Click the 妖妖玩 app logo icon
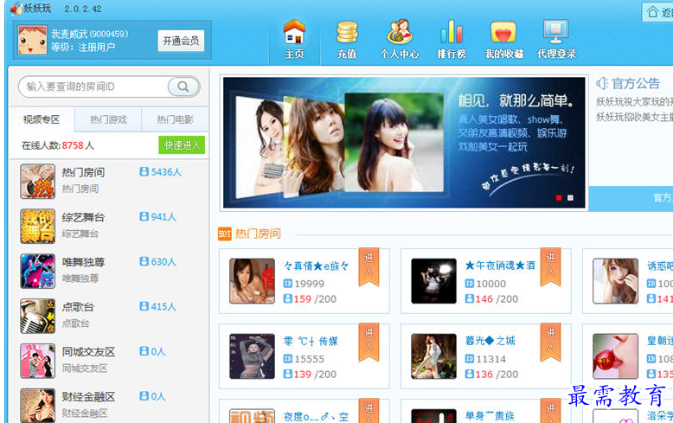Viewport: 673px width, 423px height. pos(16,8)
